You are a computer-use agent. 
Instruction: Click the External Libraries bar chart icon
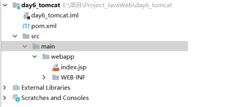(16, 87)
